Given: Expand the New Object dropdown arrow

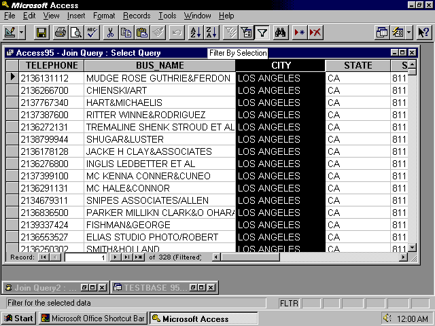Looking at the screenshot, I should pyautogui.click(x=409, y=32).
